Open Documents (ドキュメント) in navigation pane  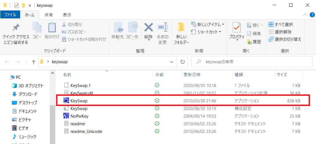pyautogui.click(x=25, y=111)
